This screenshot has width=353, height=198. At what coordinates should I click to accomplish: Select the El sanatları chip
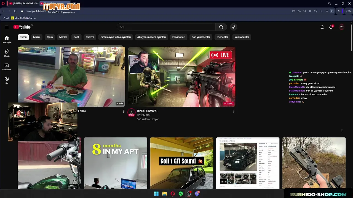coord(179,37)
